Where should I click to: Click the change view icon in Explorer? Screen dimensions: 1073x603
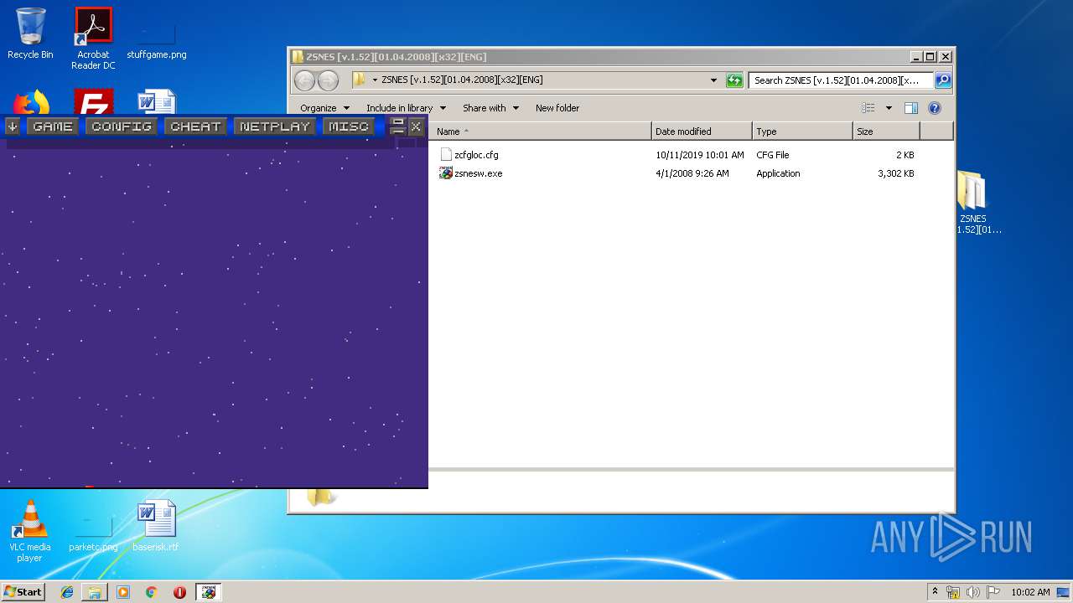868,108
